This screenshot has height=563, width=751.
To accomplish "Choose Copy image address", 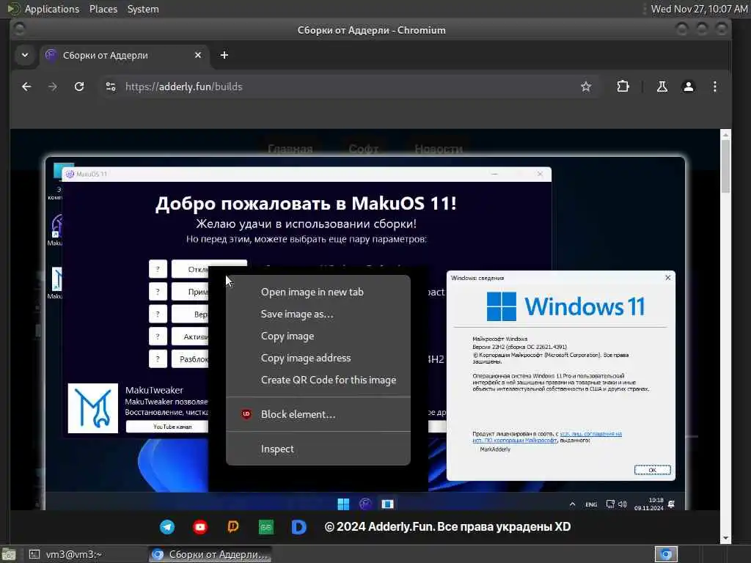I will [318, 358].
